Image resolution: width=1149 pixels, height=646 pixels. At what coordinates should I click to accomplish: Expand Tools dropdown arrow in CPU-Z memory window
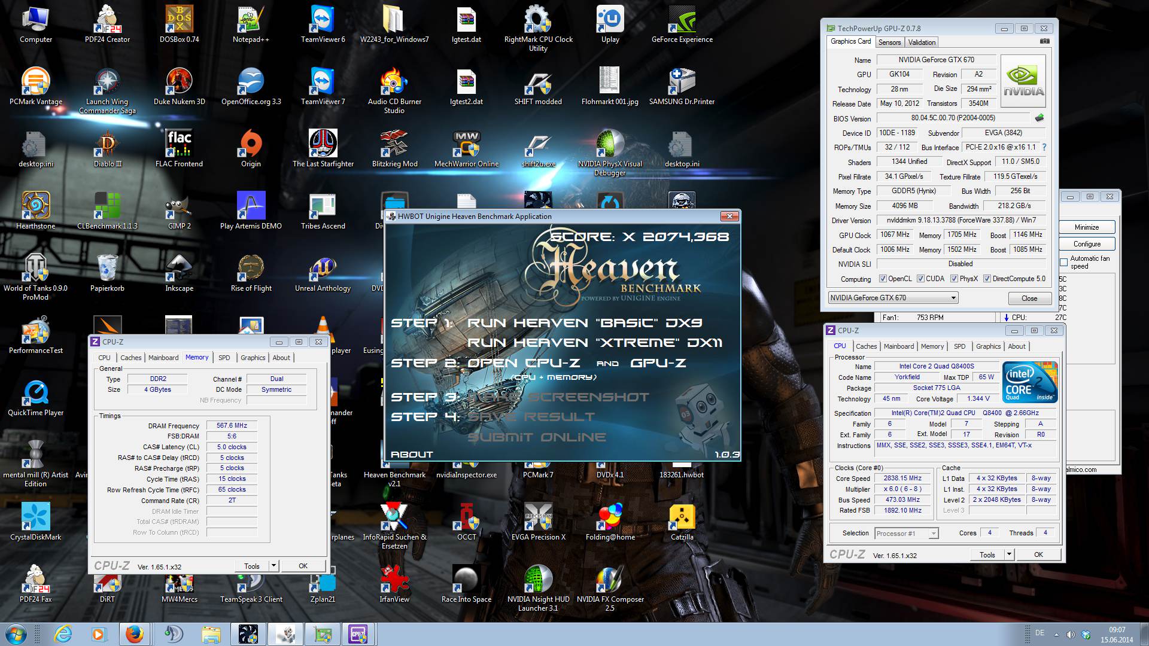(x=273, y=566)
